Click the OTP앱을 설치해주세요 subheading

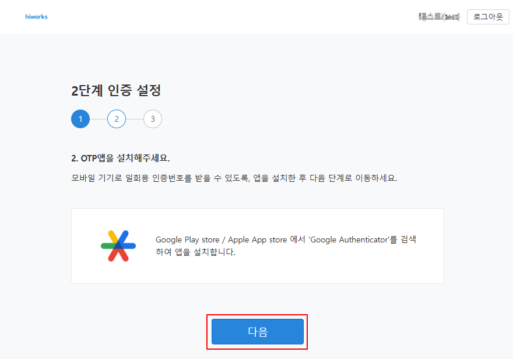(x=120, y=158)
